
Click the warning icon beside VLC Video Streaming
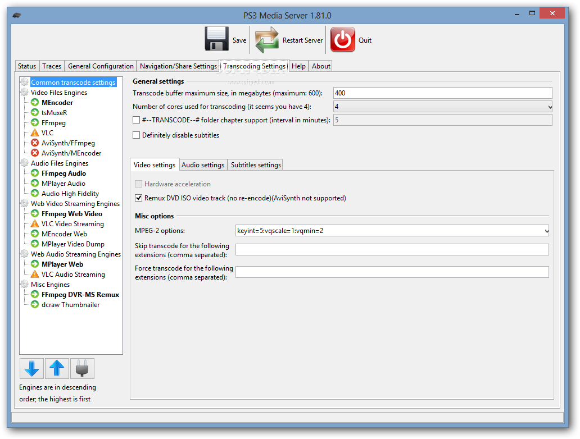(35, 223)
